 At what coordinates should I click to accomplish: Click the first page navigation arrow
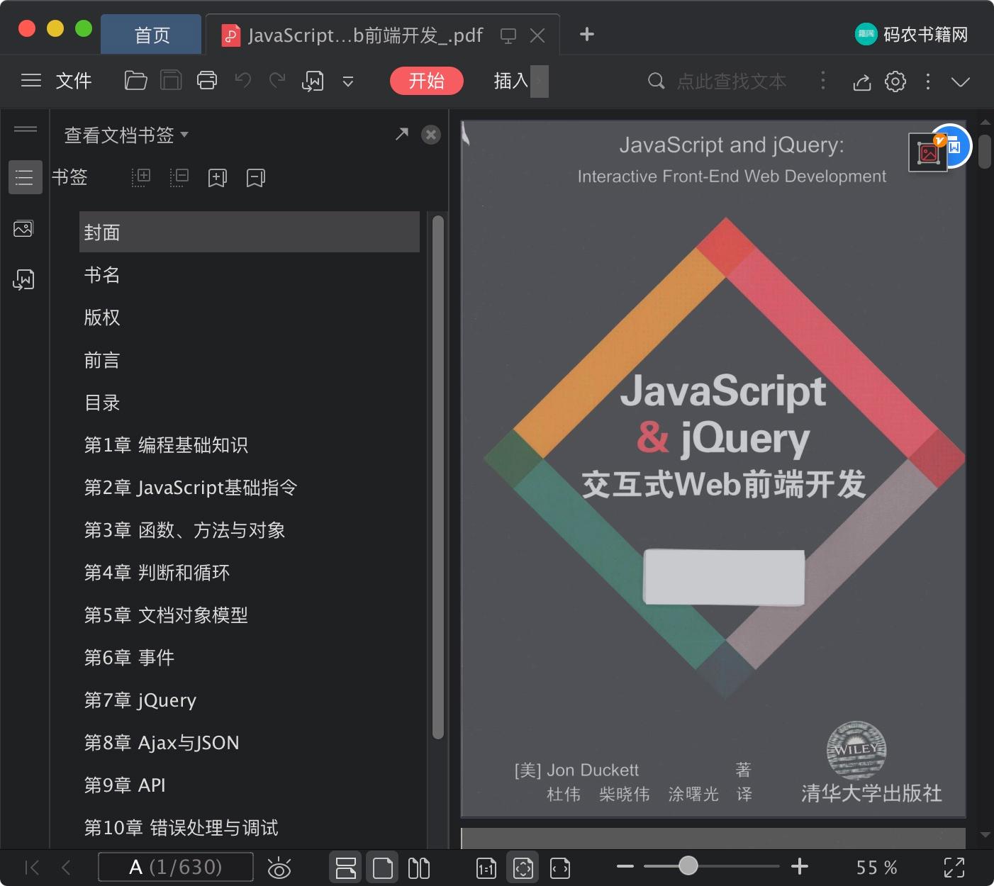click(32, 867)
